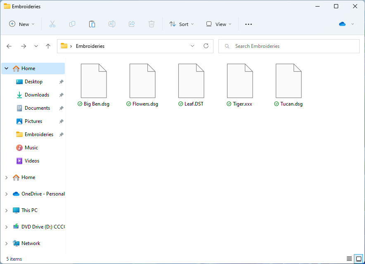Open Embroideries in navigation pane
Viewport: 365px width, 264px height.
click(x=39, y=134)
